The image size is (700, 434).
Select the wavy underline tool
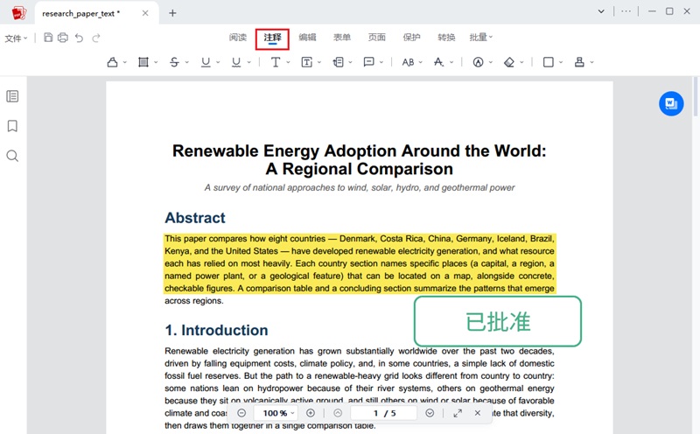click(236, 62)
